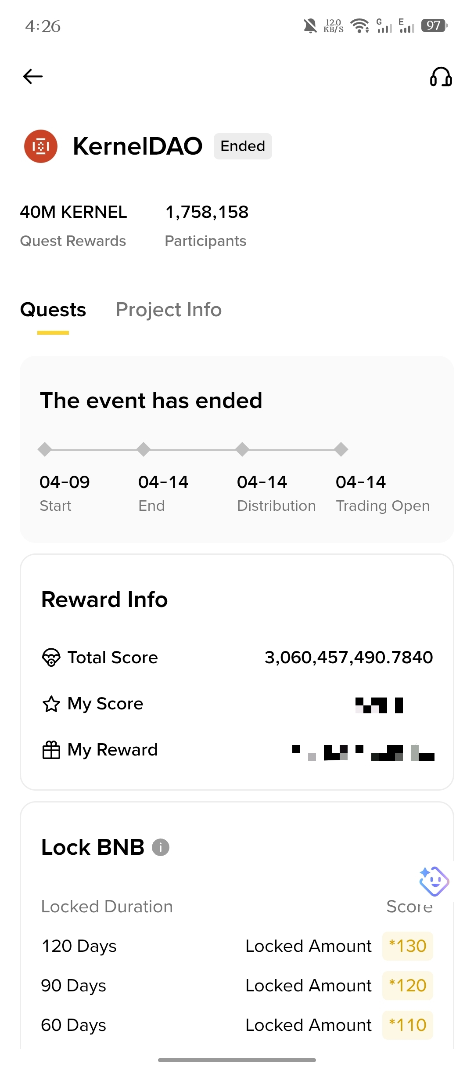Tap the 1,758,158 Participants count
This screenshot has height=1070, width=474.
[207, 212]
